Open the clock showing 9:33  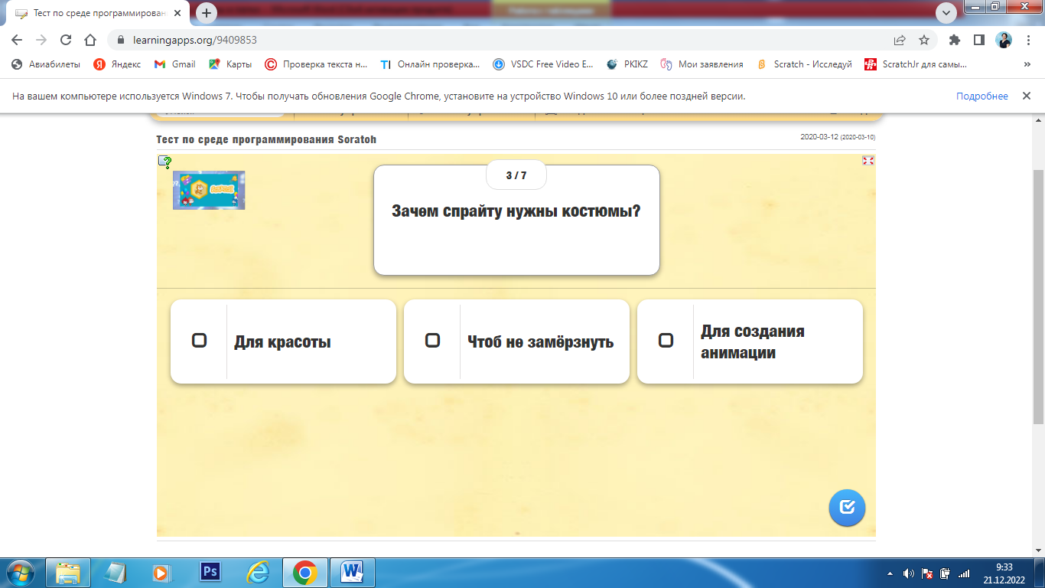point(1004,573)
